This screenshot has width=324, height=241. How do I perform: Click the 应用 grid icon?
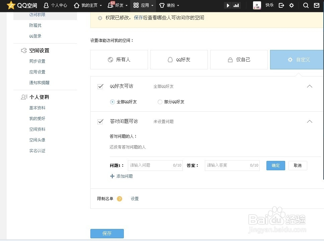[136, 5]
